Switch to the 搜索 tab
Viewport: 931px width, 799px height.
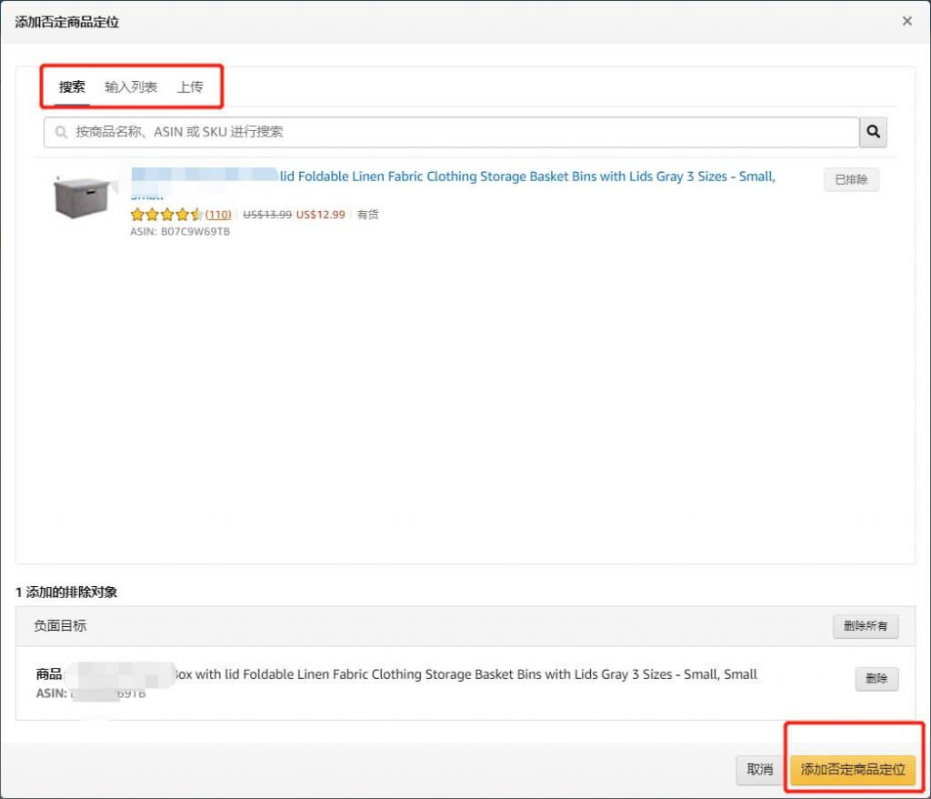pyautogui.click(x=72, y=86)
